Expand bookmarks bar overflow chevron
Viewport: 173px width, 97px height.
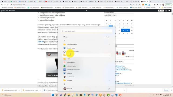[x=159, y=8]
